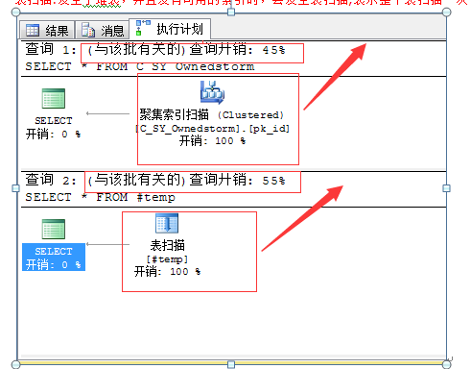Click the clustered index scan operator icon

click(212, 92)
